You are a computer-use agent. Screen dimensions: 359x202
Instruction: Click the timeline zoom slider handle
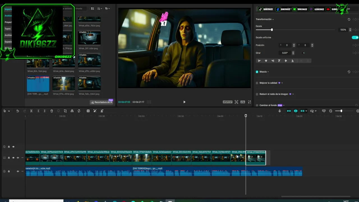(341, 111)
